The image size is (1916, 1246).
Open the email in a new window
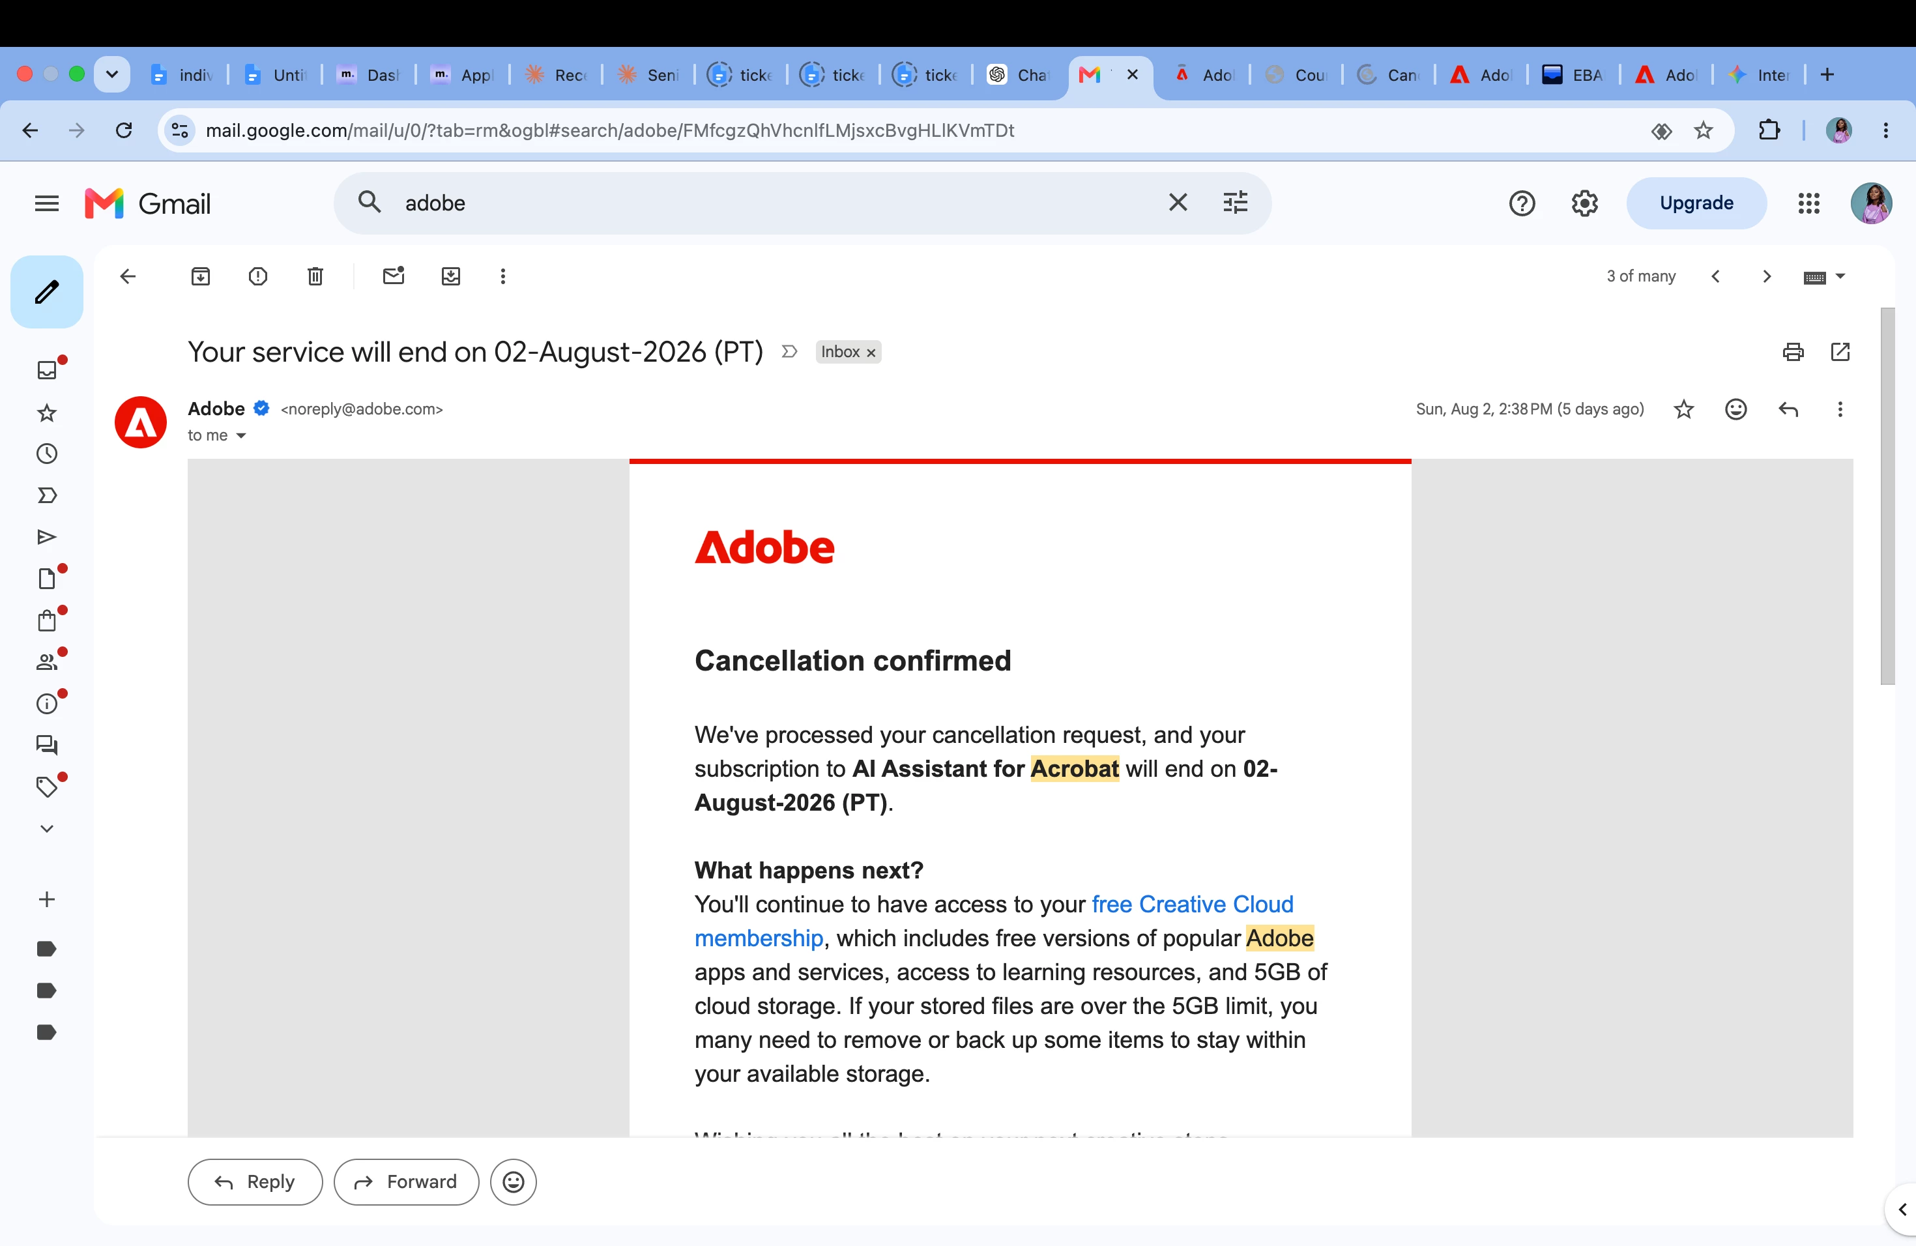click(x=1840, y=352)
